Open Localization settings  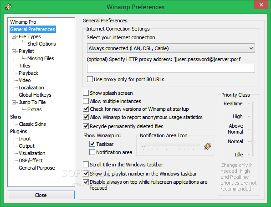click(x=31, y=88)
